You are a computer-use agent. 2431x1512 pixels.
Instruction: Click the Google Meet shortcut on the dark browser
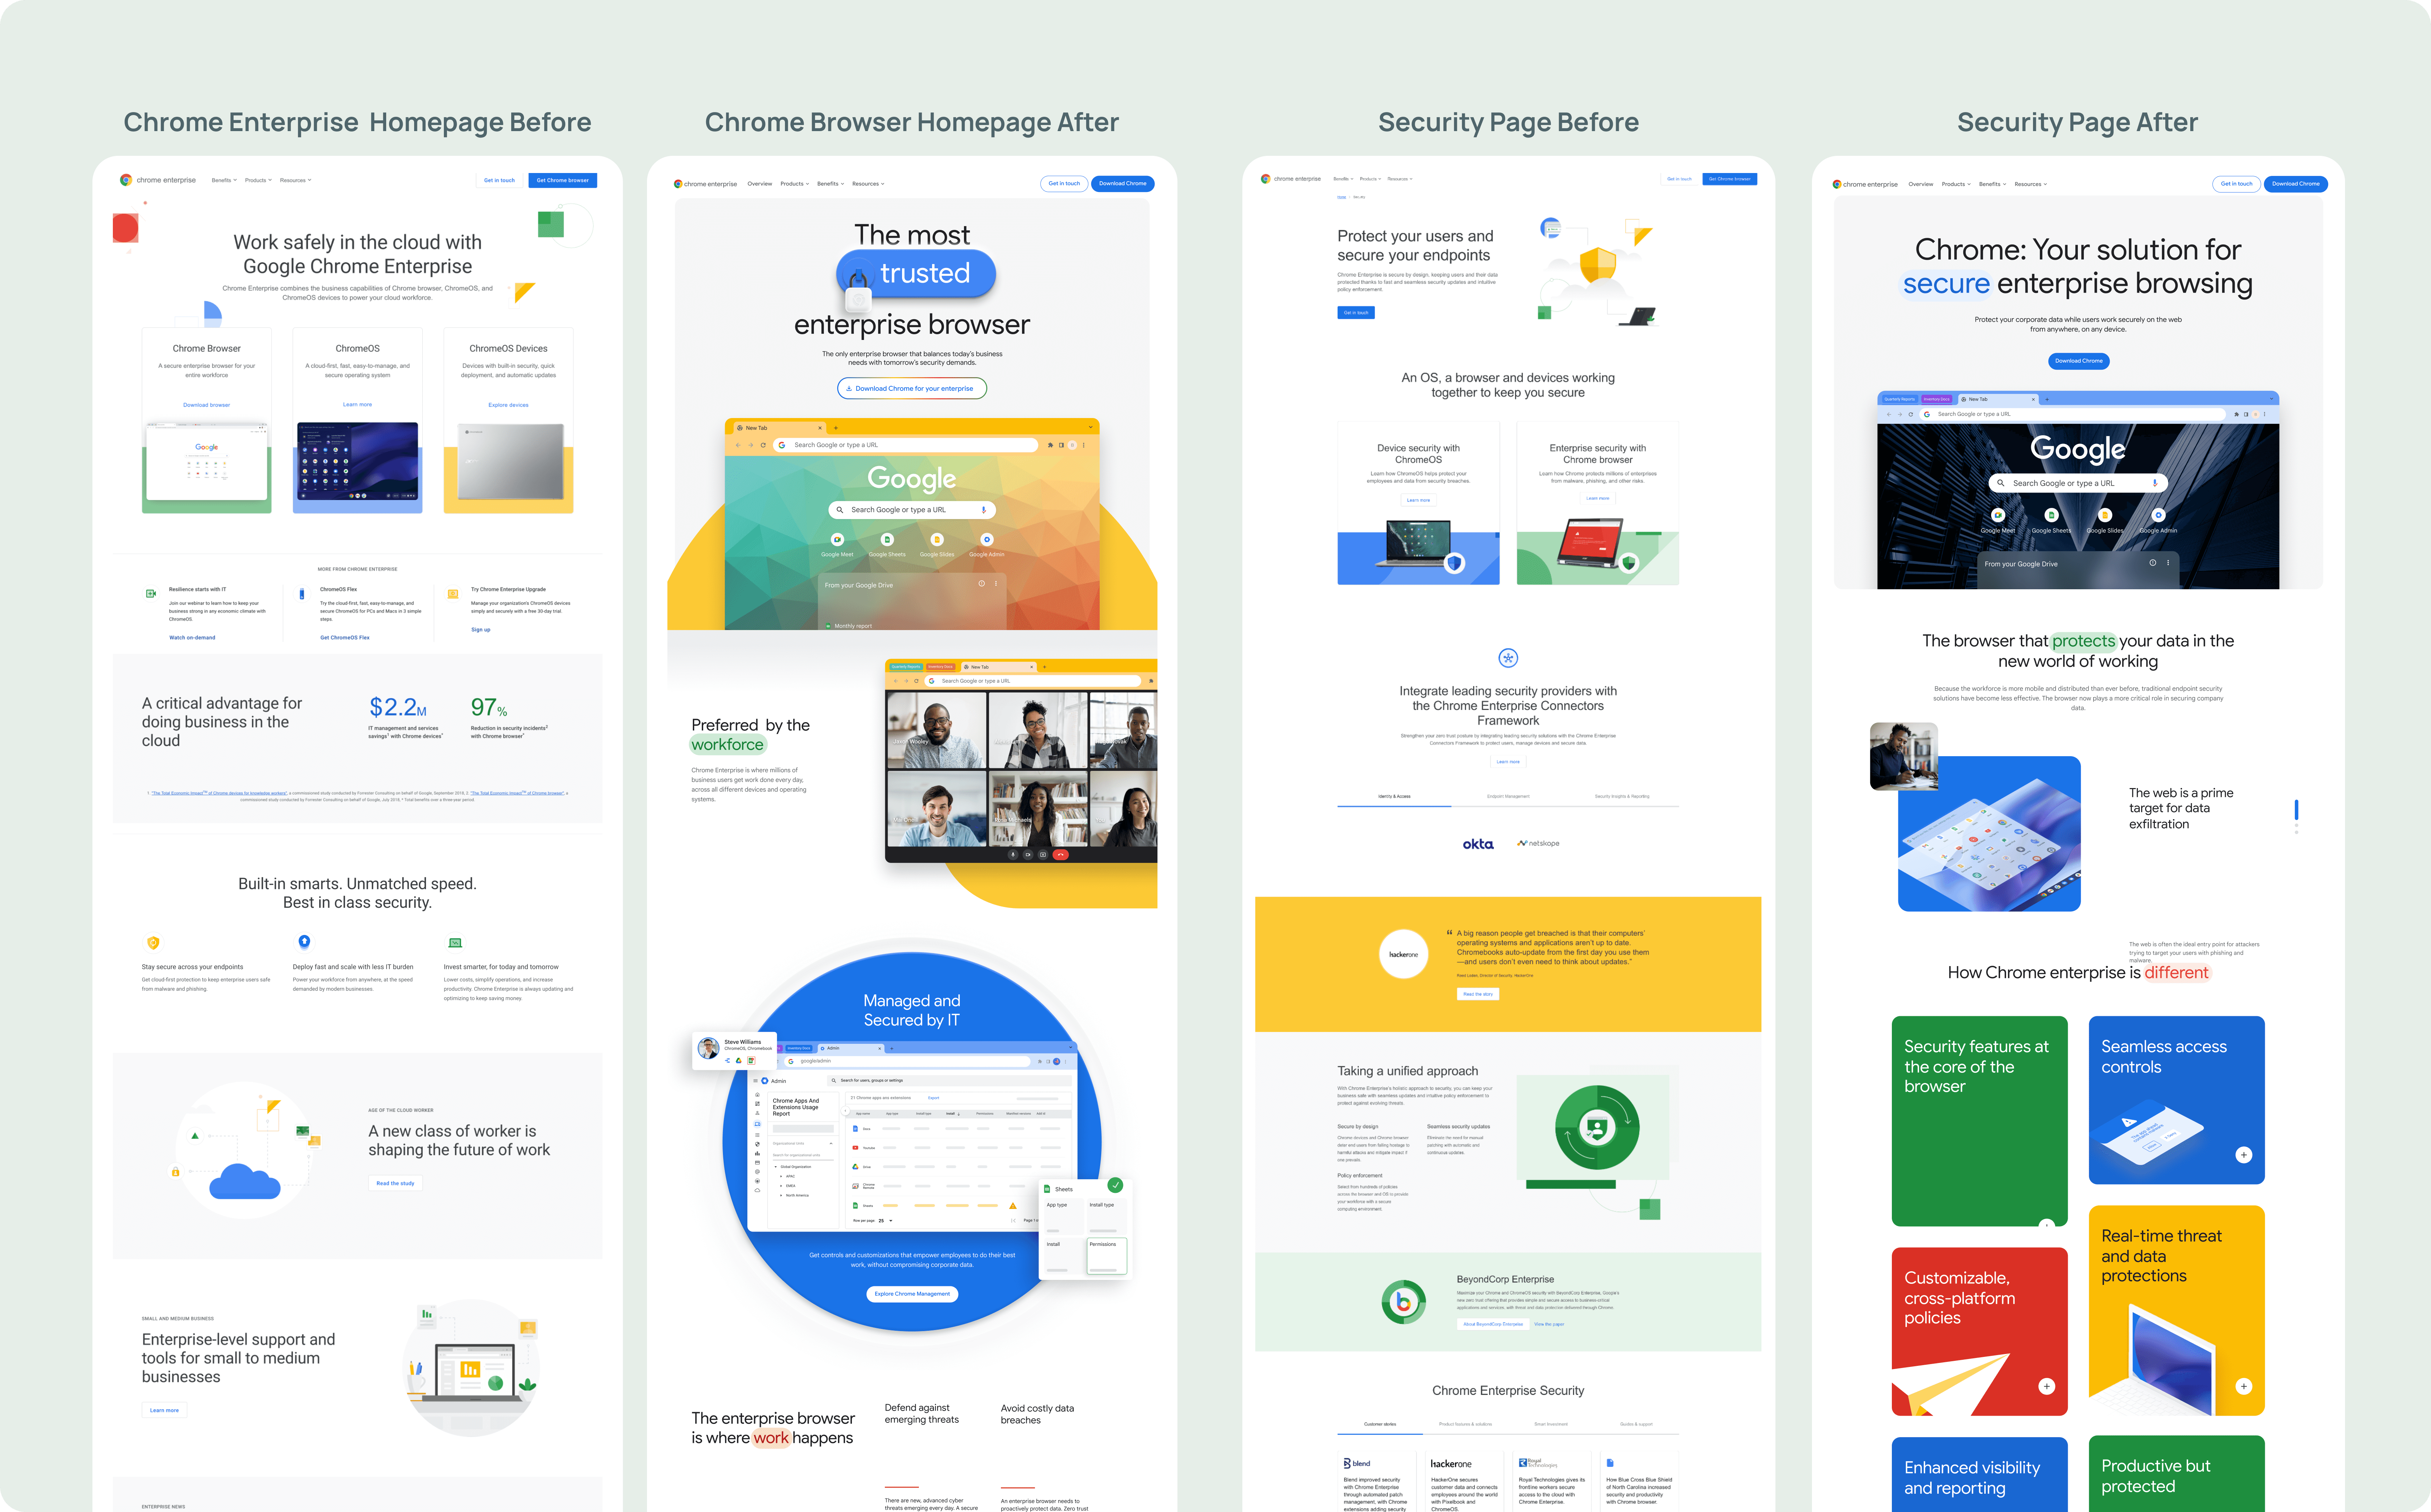click(x=1997, y=516)
